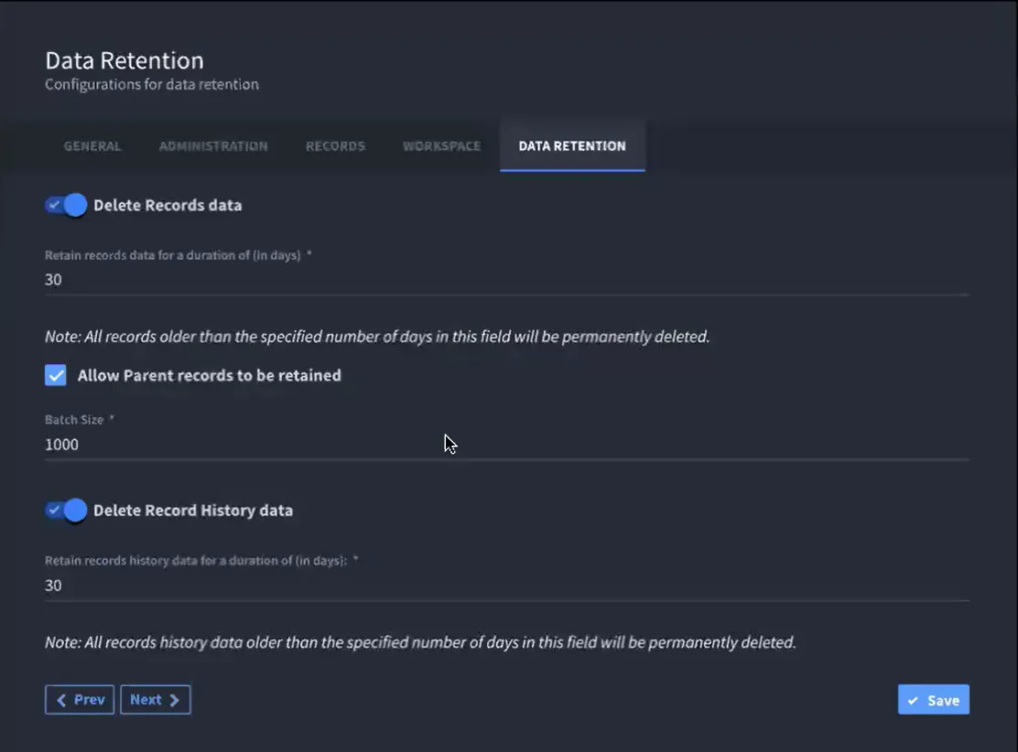Click the permanent deletion note for records
Screen dimensions: 1018x752
tap(377, 337)
